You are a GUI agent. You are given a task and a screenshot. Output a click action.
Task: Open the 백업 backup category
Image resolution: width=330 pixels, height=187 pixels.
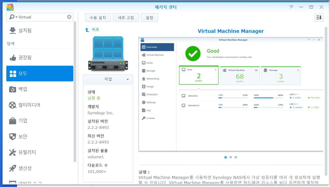point(40,89)
